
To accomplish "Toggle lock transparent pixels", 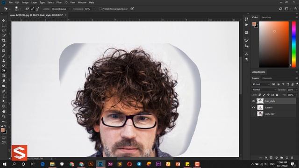I will click(260, 95).
